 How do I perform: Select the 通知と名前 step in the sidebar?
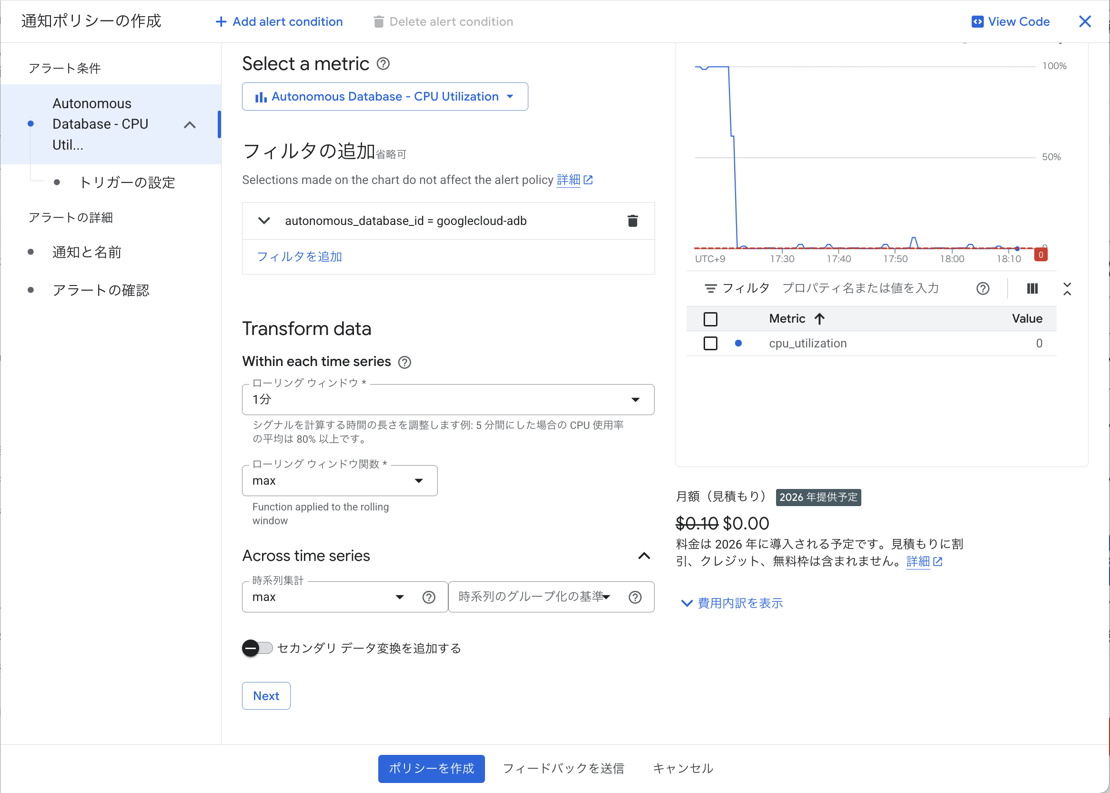click(x=86, y=252)
